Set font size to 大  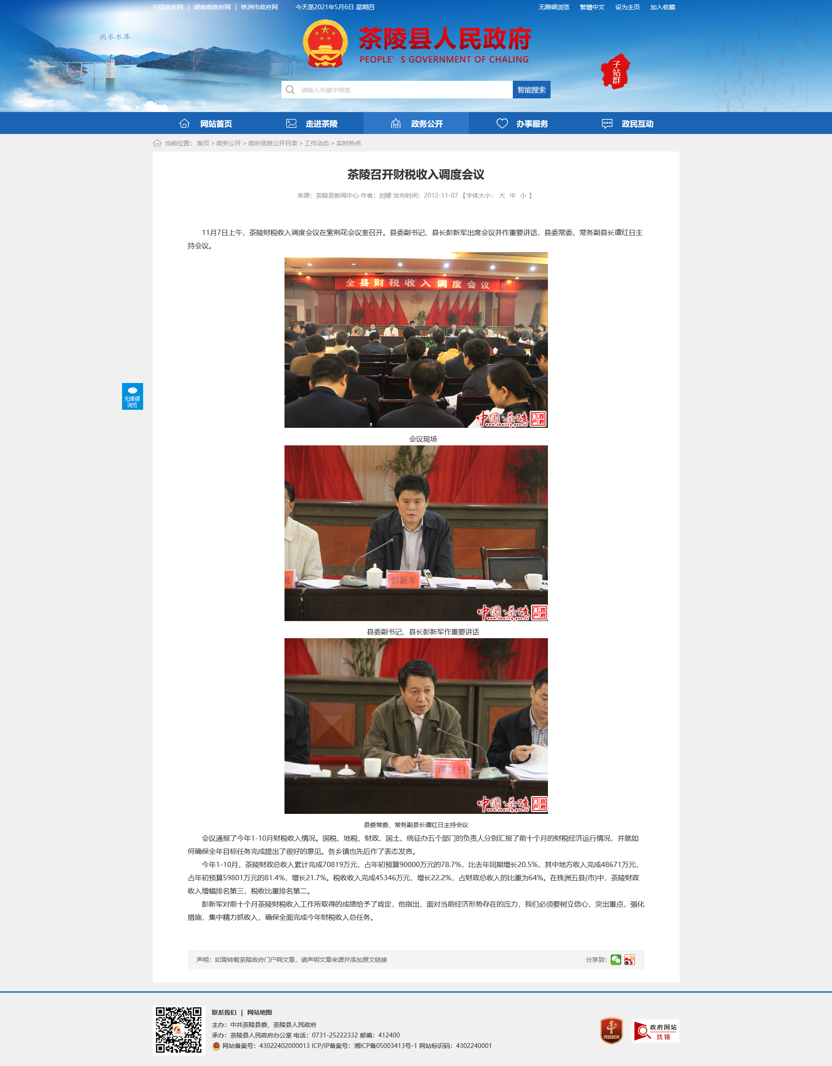coord(502,195)
